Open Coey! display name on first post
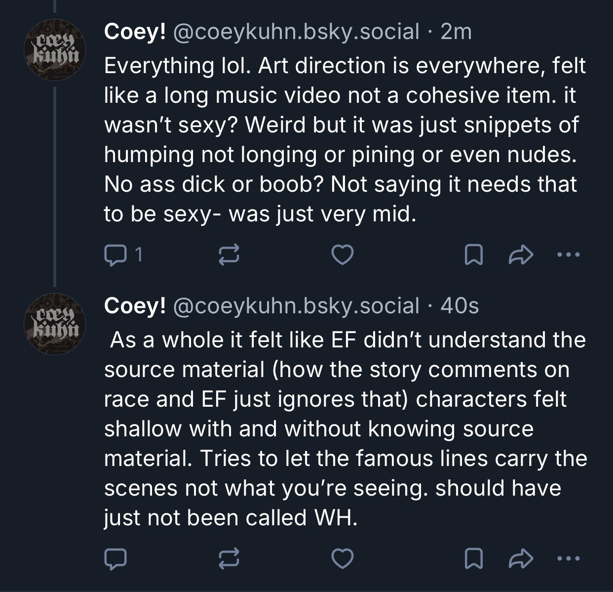The height and width of the screenshot is (592, 613). [134, 32]
